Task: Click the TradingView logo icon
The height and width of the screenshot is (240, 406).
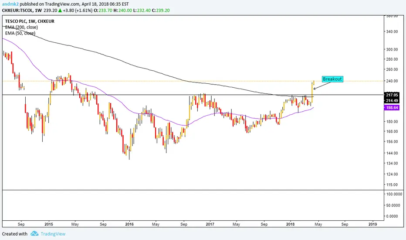Action: click(34, 234)
